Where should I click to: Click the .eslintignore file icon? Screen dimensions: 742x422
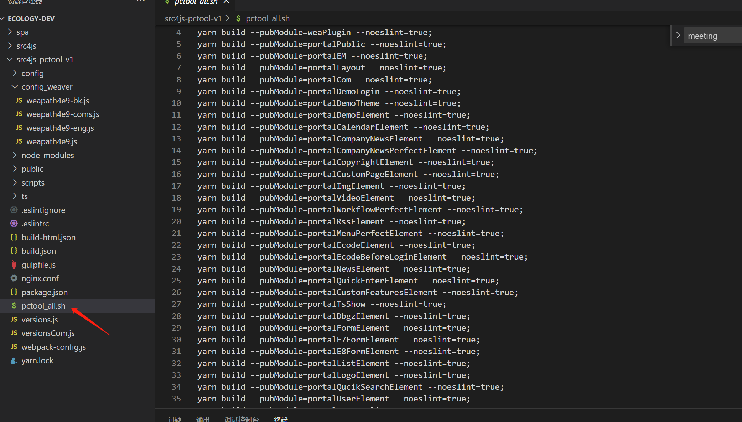(14, 210)
